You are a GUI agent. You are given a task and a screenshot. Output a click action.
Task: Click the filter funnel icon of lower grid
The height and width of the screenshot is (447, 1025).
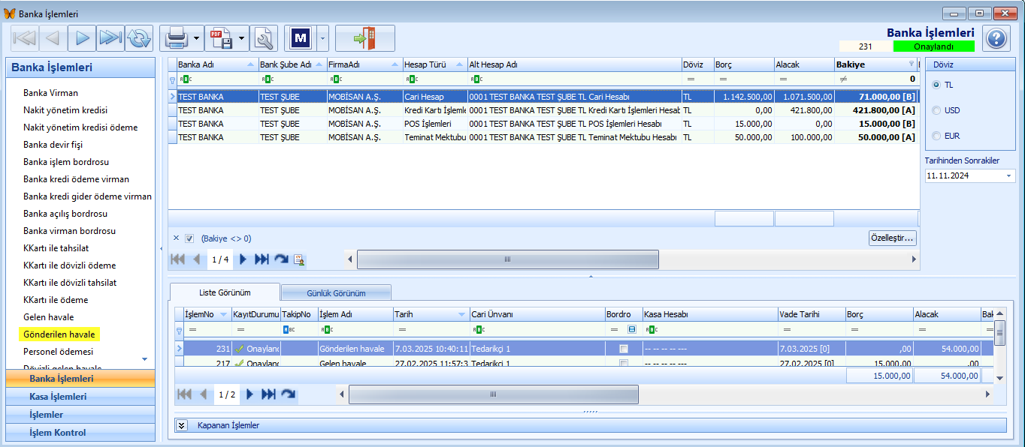(179, 329)
